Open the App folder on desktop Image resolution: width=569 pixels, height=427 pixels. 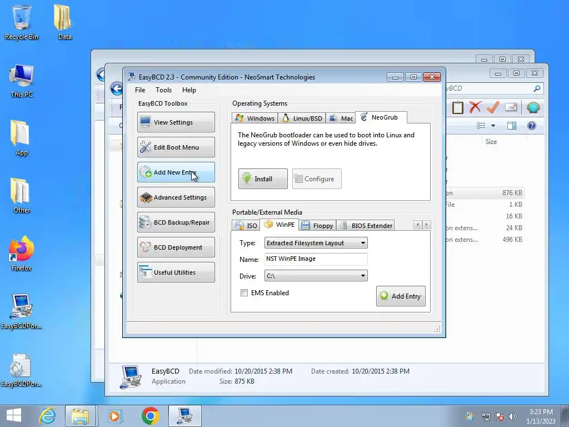tap(21, 138)
